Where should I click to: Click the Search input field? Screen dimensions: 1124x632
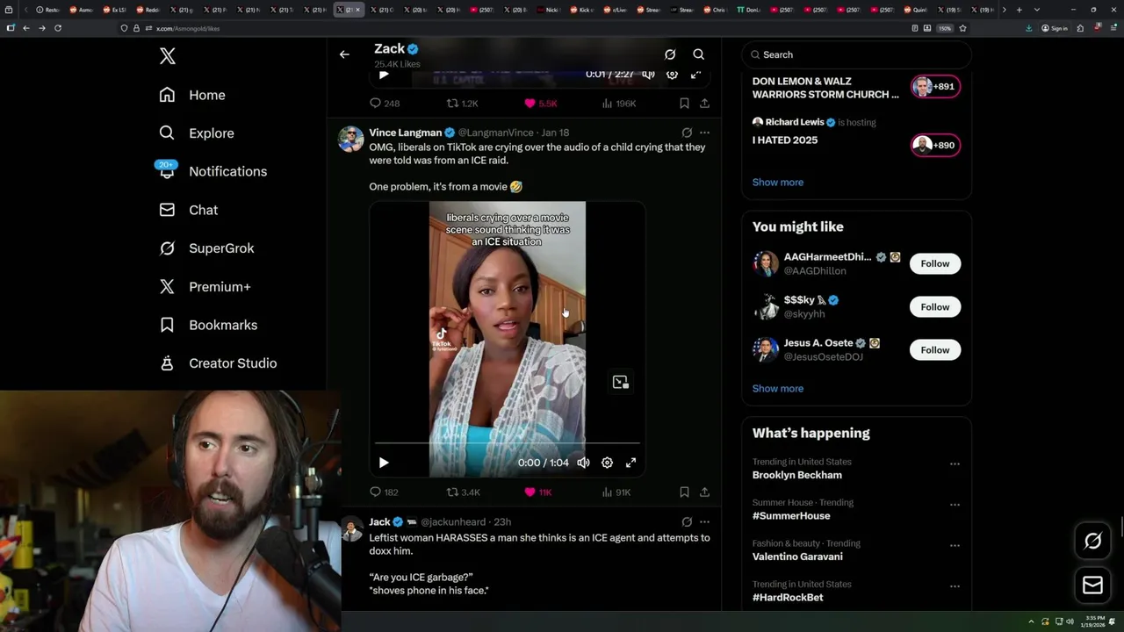click(856, 54)
